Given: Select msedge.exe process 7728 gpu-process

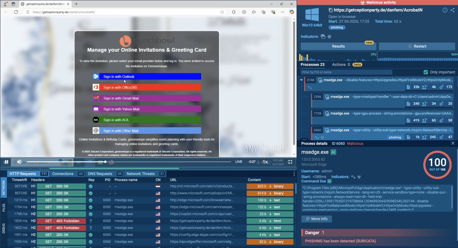Looking at the screenshot, I should [382, 117].
